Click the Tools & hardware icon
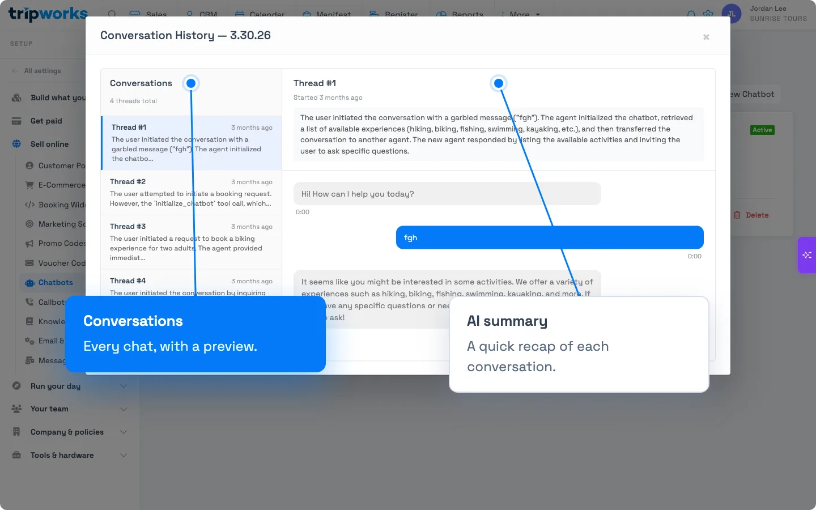The height and width of the screenshot is (510, 816). tap(16, 455)
